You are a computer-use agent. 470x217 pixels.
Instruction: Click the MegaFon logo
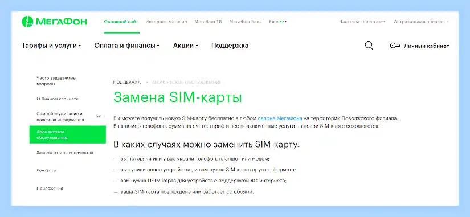click(54, 22)
